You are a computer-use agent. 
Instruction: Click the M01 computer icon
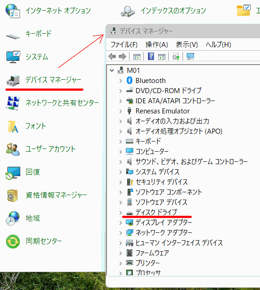tap(121, 70)
